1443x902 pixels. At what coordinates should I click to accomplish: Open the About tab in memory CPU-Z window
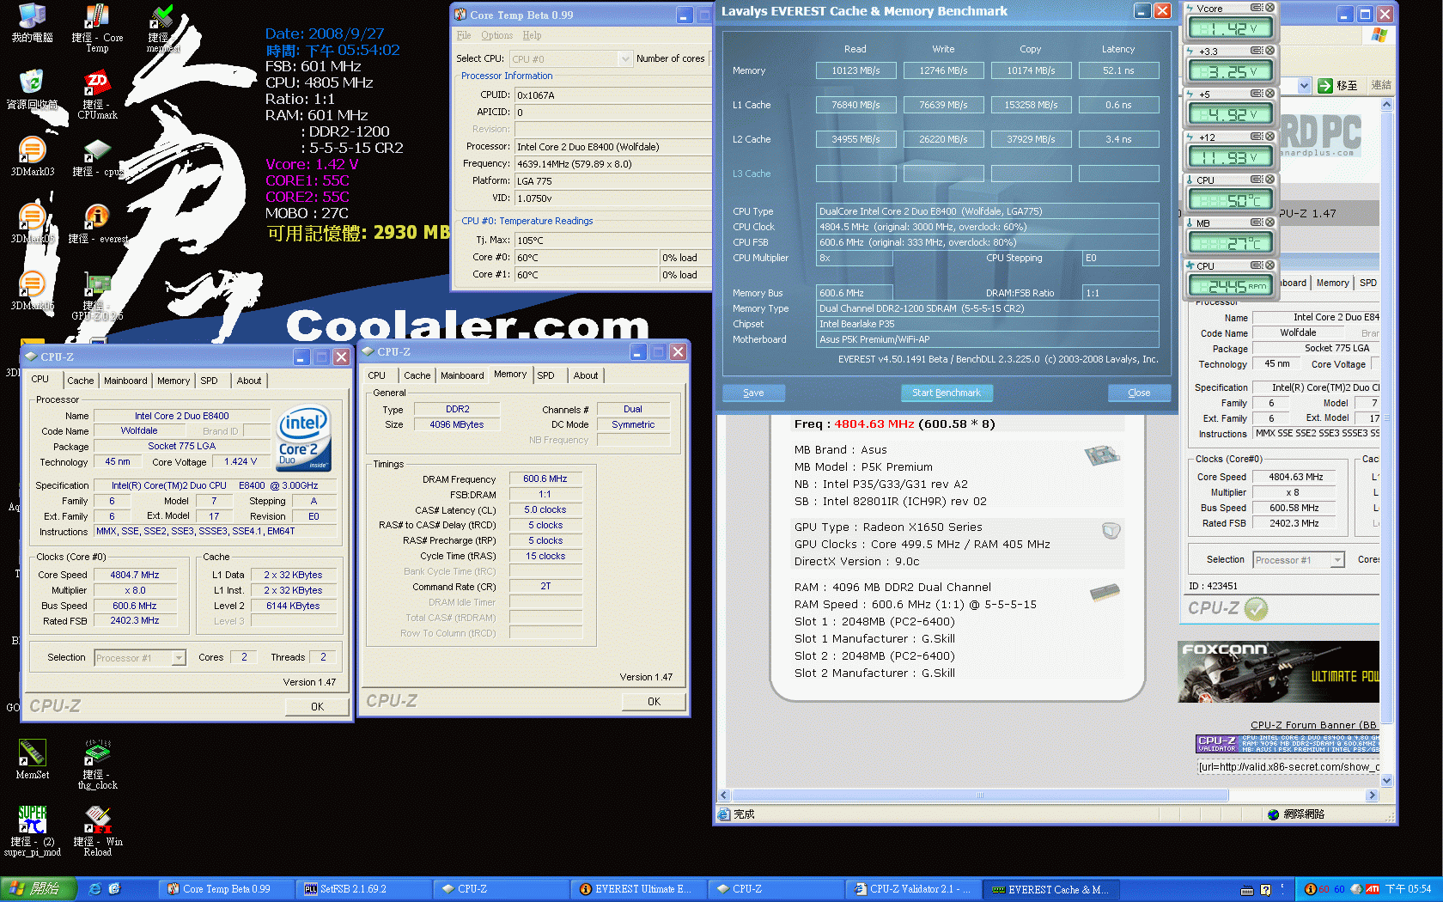point(586,375)
